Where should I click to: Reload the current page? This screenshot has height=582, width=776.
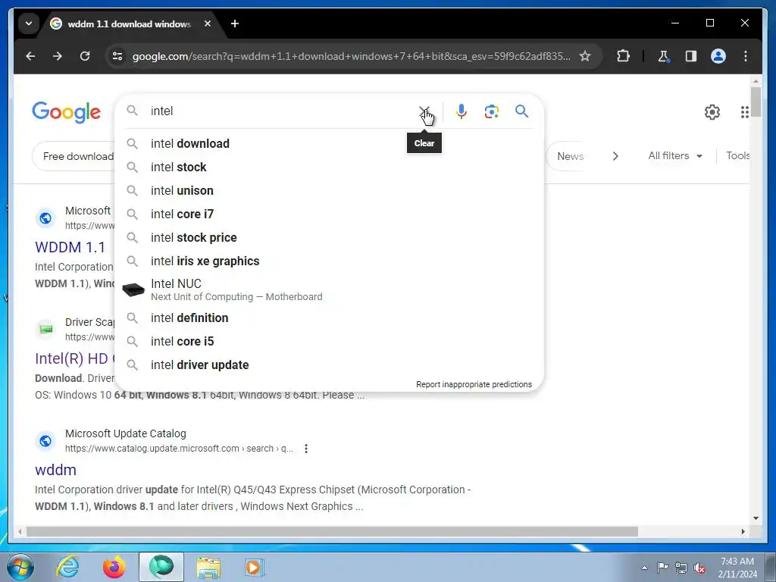[x=85, y=56]
